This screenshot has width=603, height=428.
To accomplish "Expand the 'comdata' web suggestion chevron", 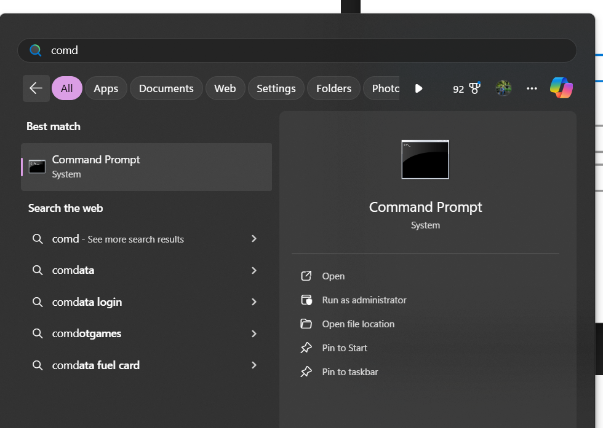I will (254, 270).
